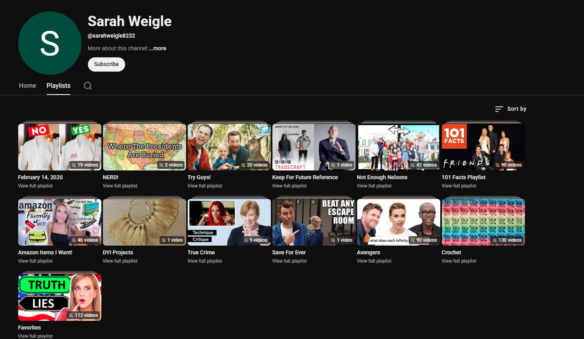Viewport: 584px width, 339px height.
Task: View full playlist for Amazon Items I Want!
Action: click(35, 261)
